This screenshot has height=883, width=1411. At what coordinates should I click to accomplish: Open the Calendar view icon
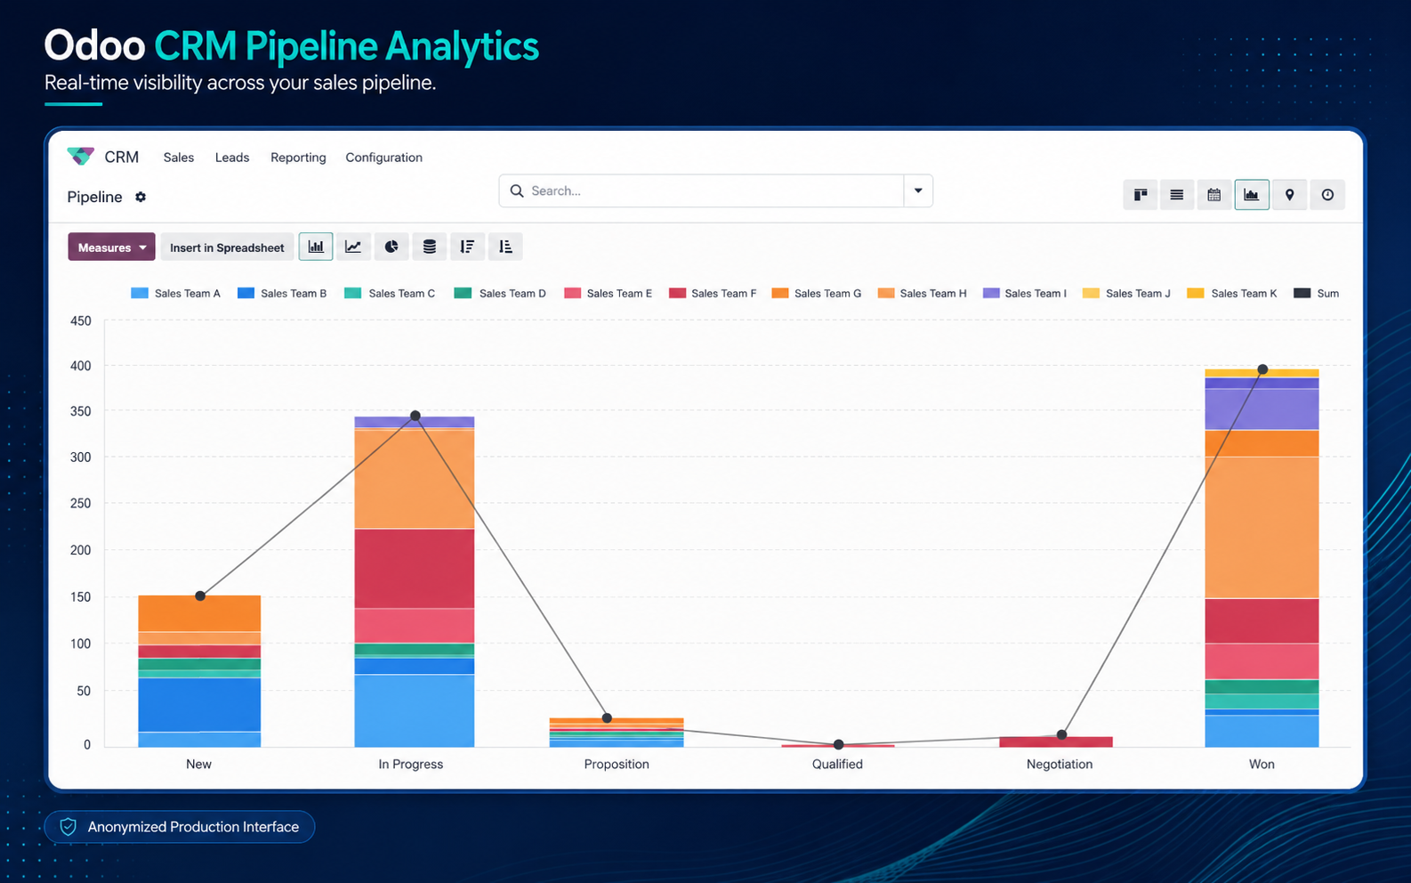click(1214, 195)
